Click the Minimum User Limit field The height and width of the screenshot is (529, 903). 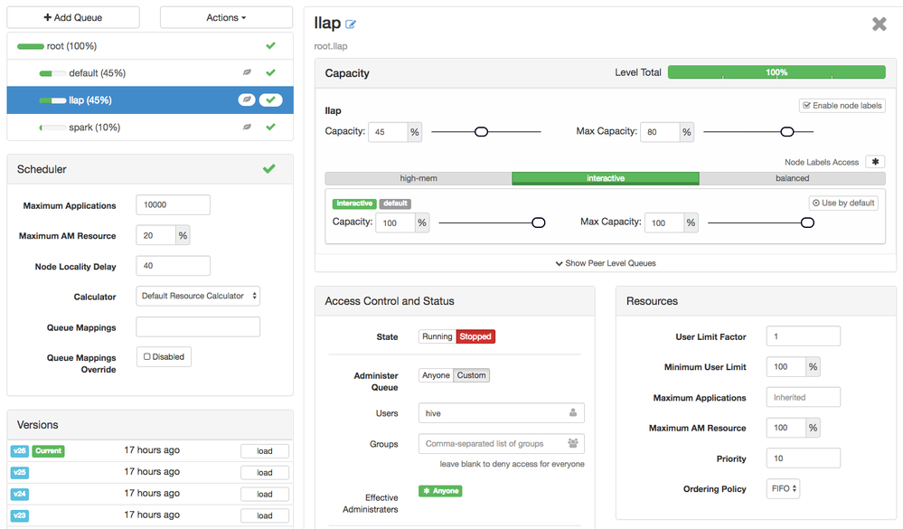[786, 366]
